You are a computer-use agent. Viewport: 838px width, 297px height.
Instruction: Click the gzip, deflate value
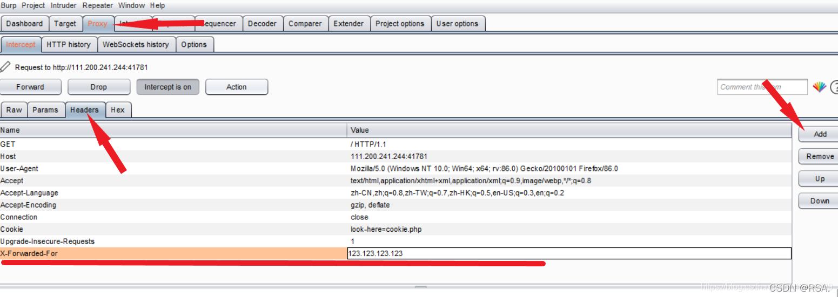[x=370, y=205]
